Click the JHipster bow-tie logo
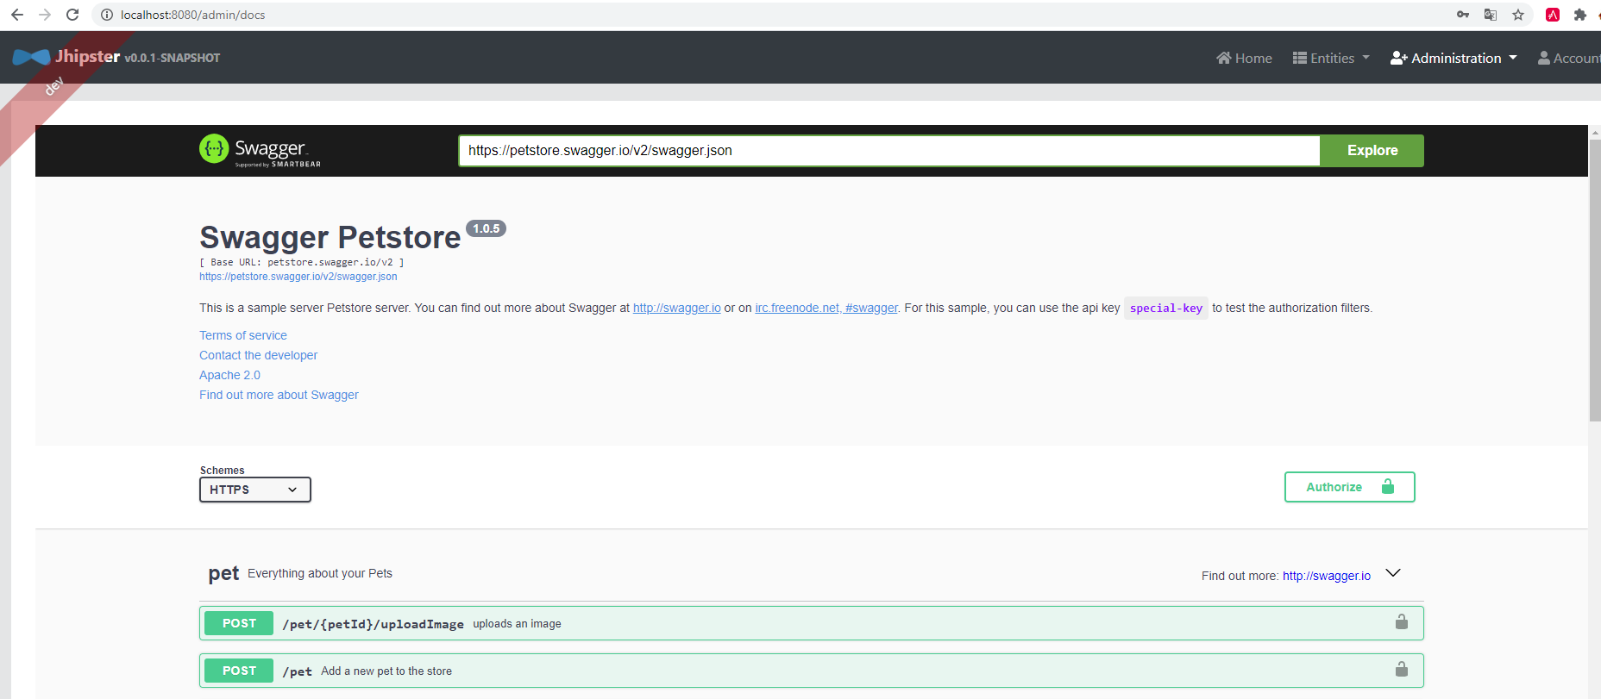 pos(32,57)
